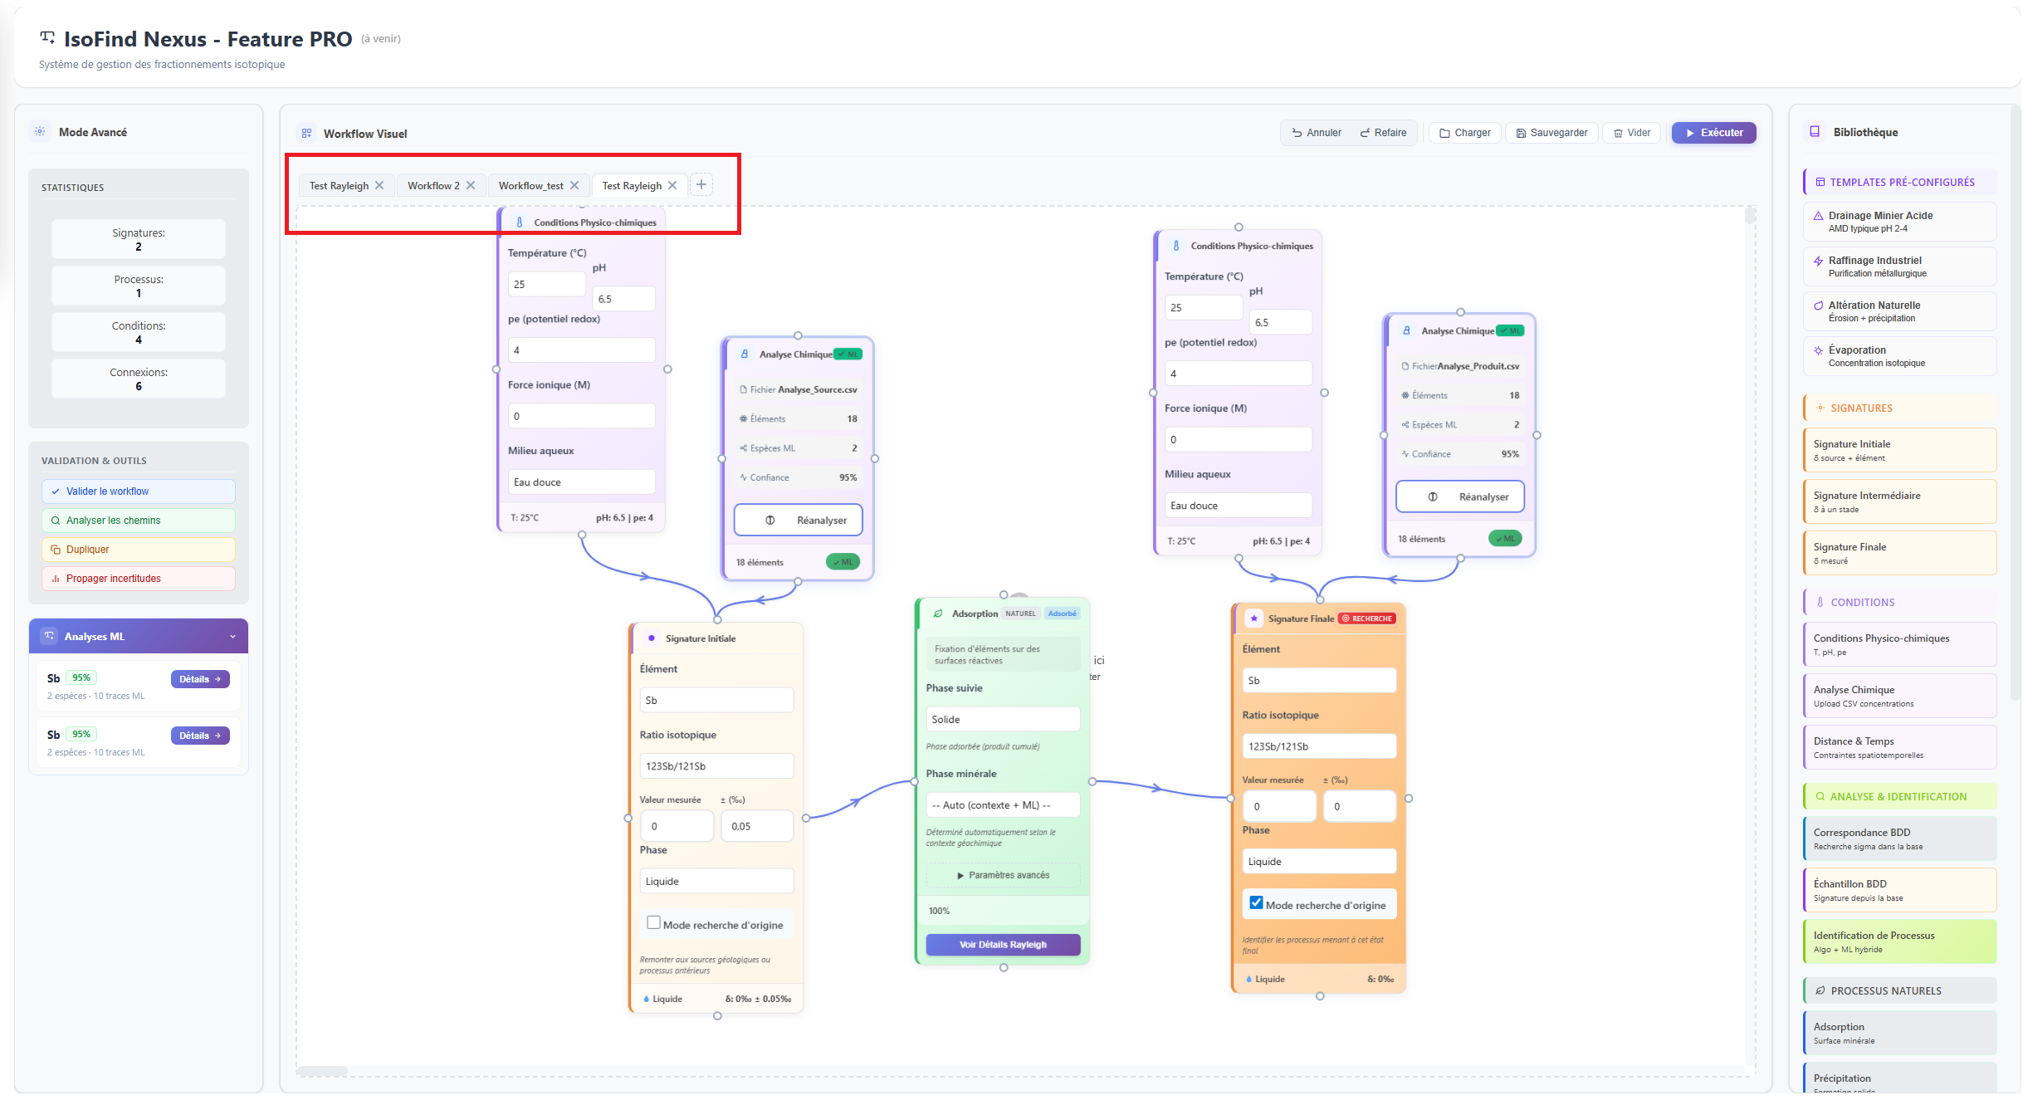Uncheck Mode recherche d'origine in Signature Finale
The height and width of the screenshot is (1105, 2023).
click(1256, 903)
